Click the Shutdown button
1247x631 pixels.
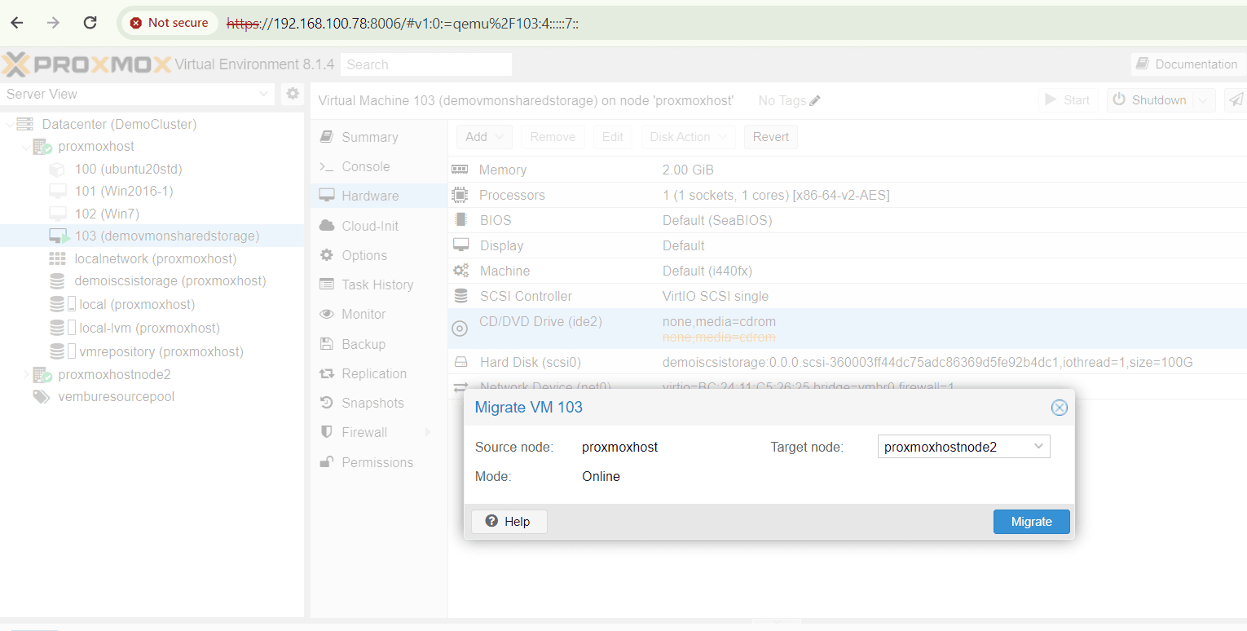(1150, 100)
